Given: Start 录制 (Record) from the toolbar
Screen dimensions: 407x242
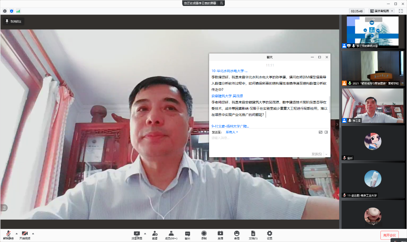Looking at the screenshot, I should coord(204,234).
